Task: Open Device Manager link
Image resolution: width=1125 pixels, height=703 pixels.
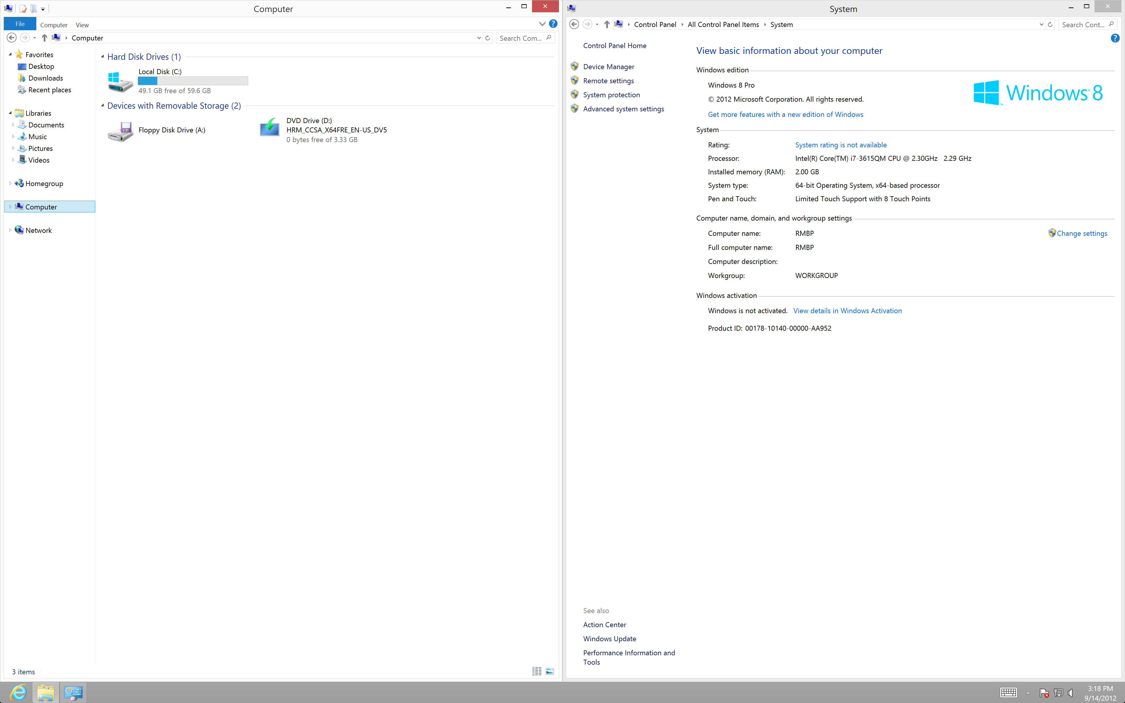Action: tap(608, 66)
